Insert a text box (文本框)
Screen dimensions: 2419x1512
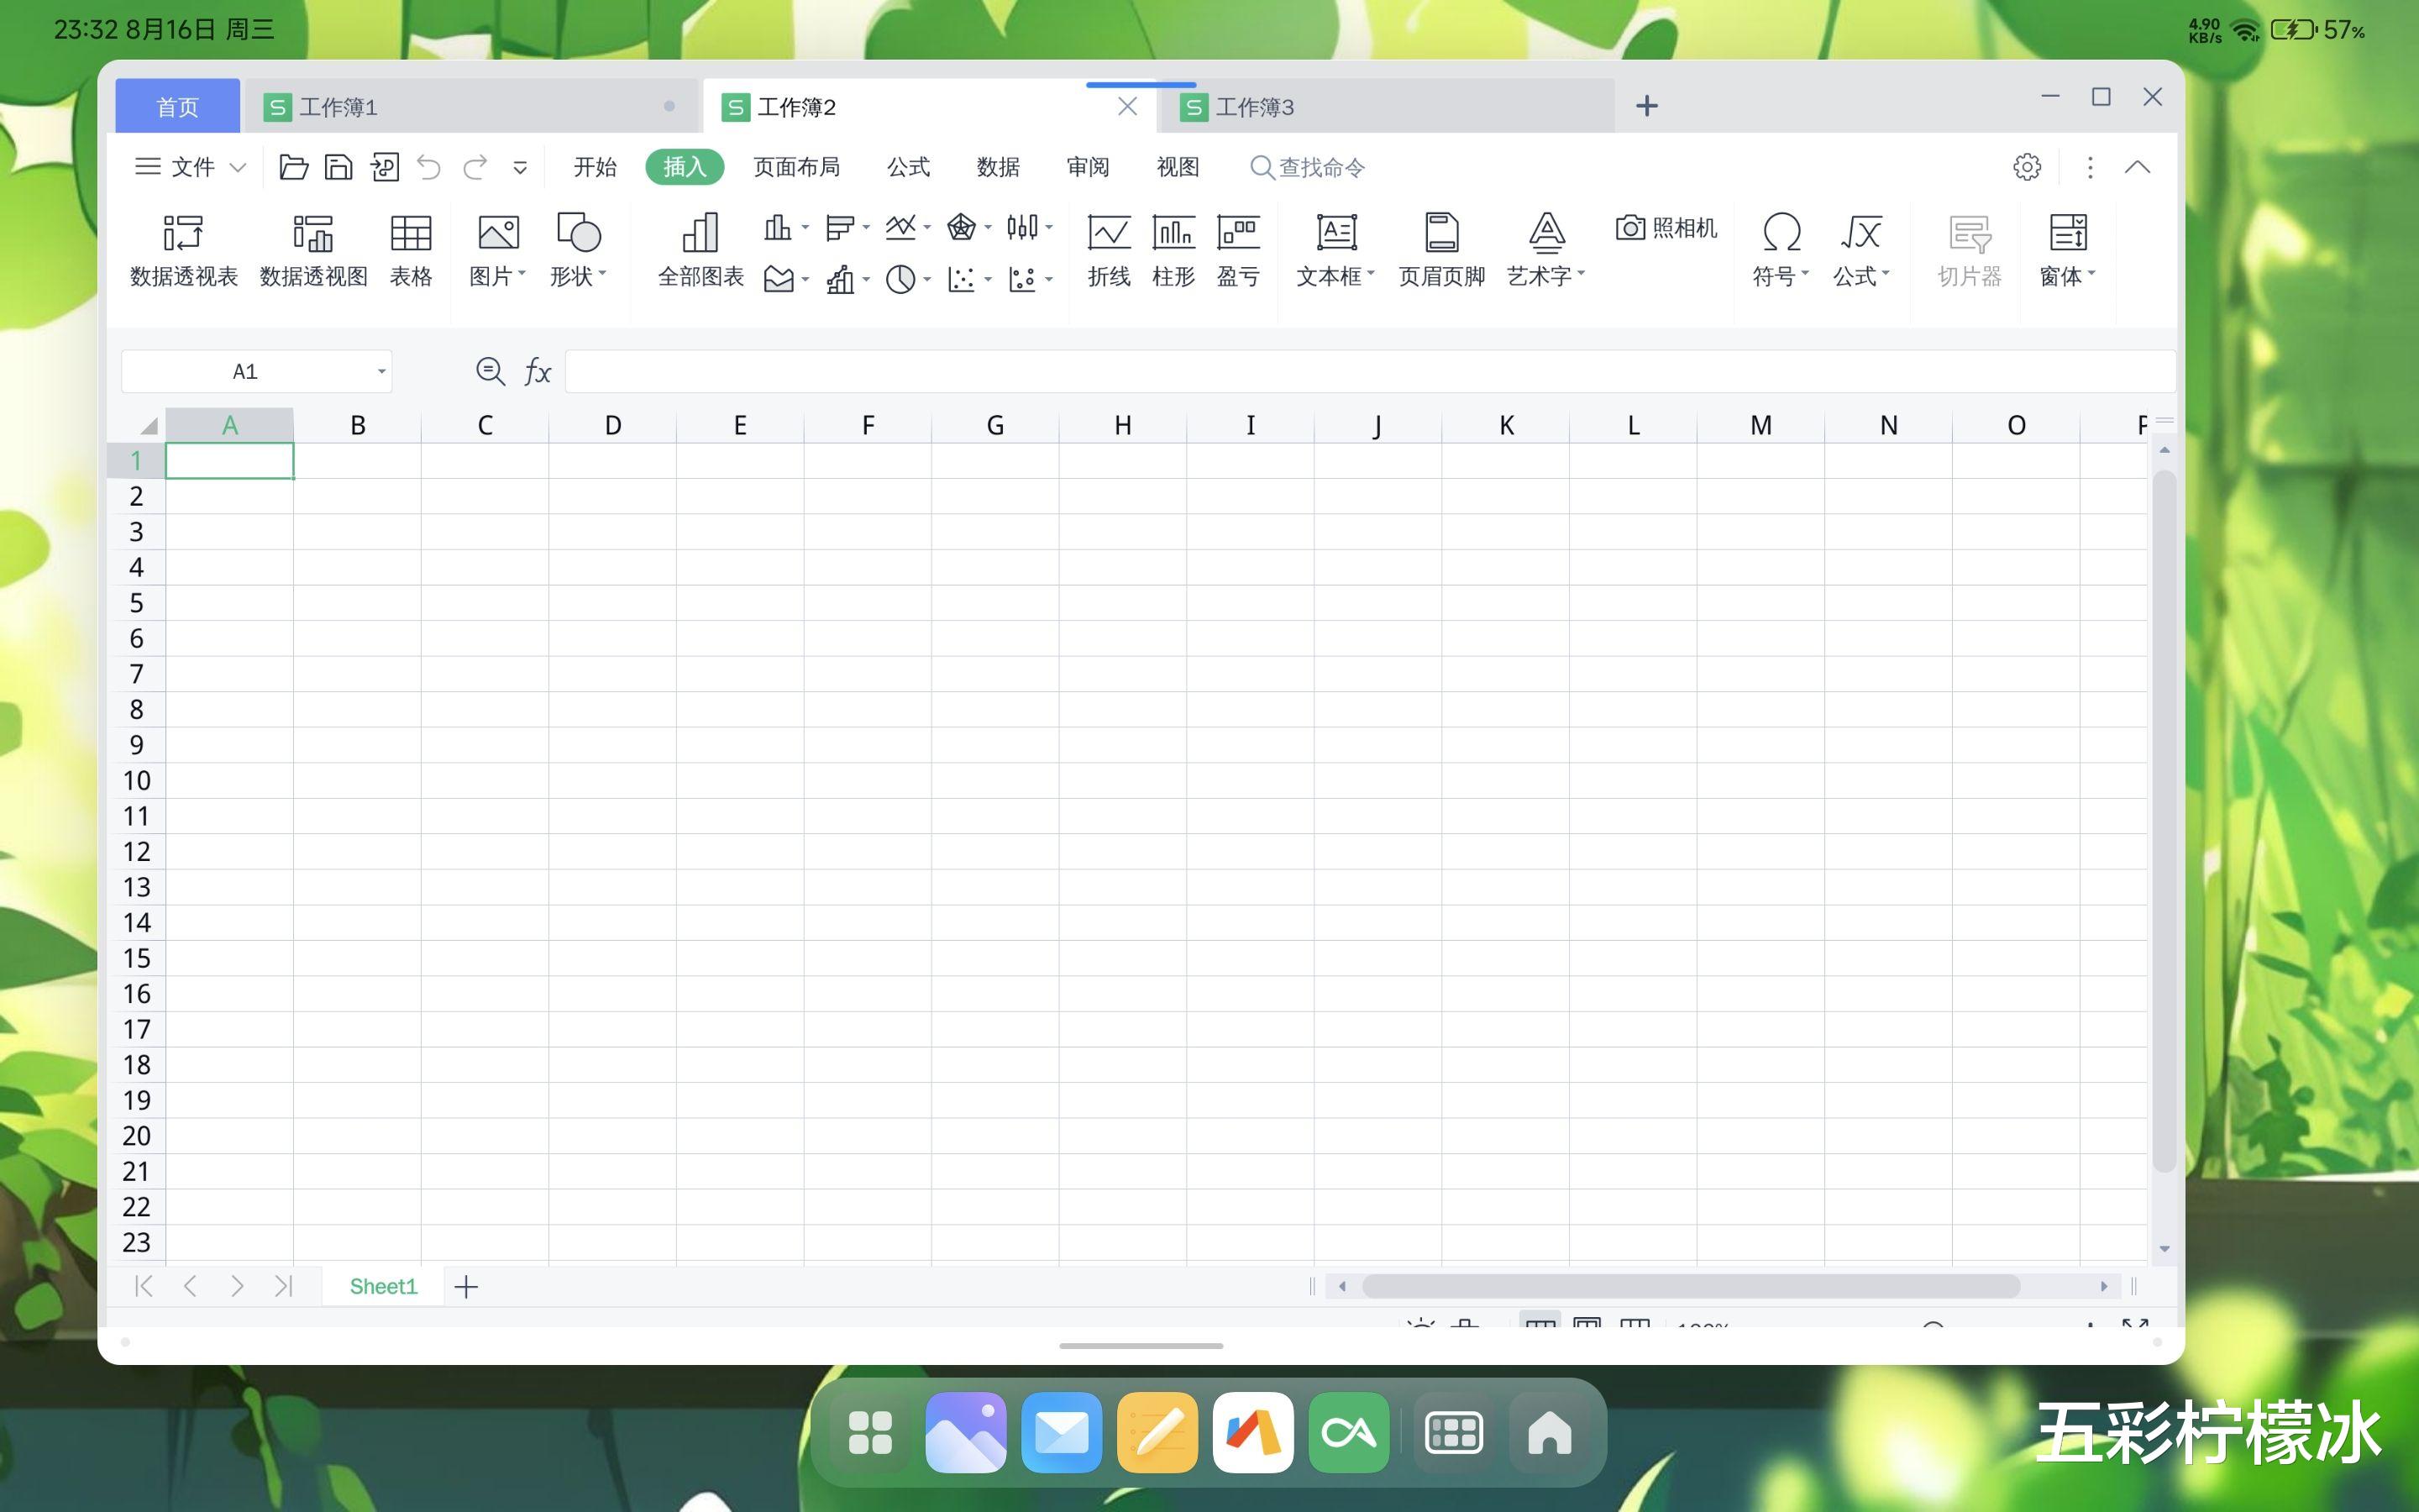point(1335,250)
